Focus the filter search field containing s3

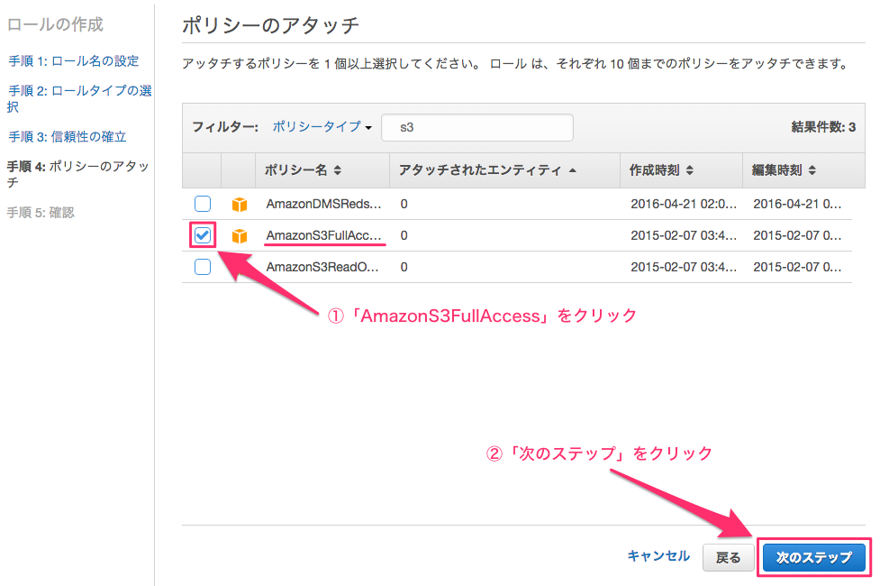click(477, 127)
